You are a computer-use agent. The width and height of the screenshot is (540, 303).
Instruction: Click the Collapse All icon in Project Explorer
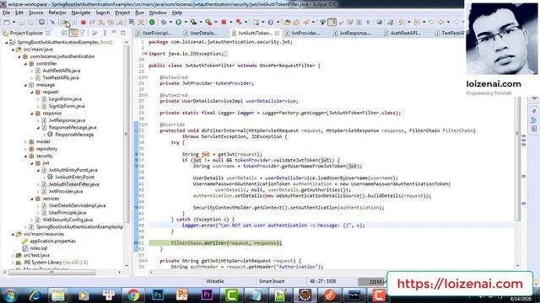click(x=64, y=33)
